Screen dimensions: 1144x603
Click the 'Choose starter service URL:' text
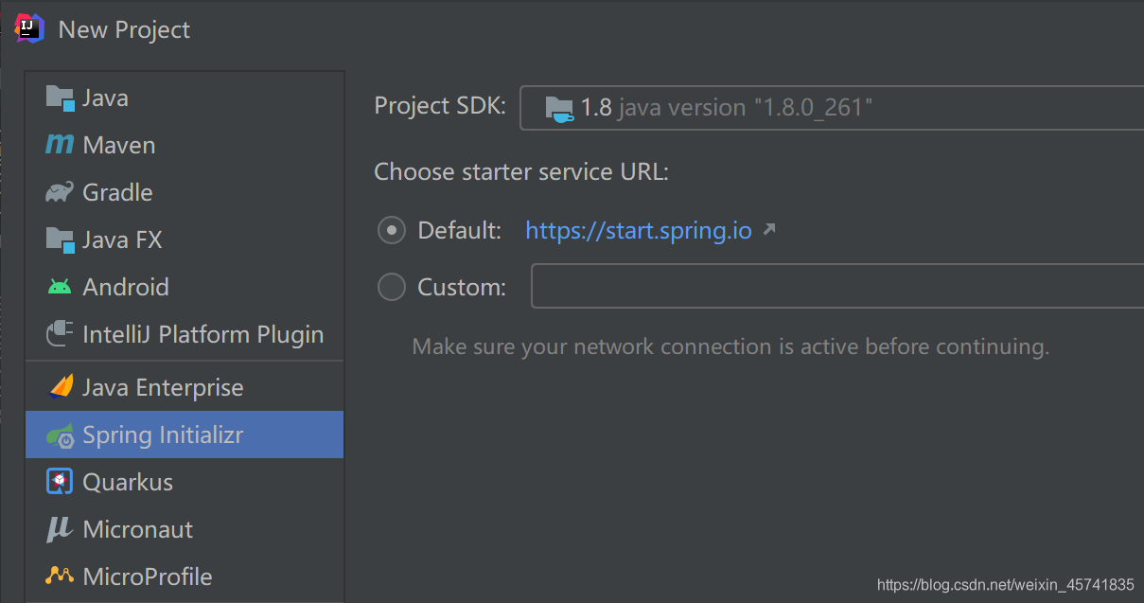pyautogui.click(x=521, y=172)
